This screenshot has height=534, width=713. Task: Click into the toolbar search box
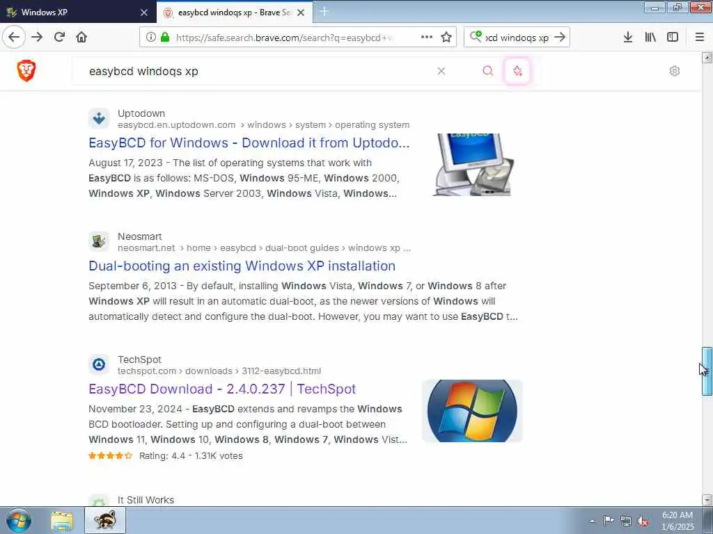click(517, 38)
